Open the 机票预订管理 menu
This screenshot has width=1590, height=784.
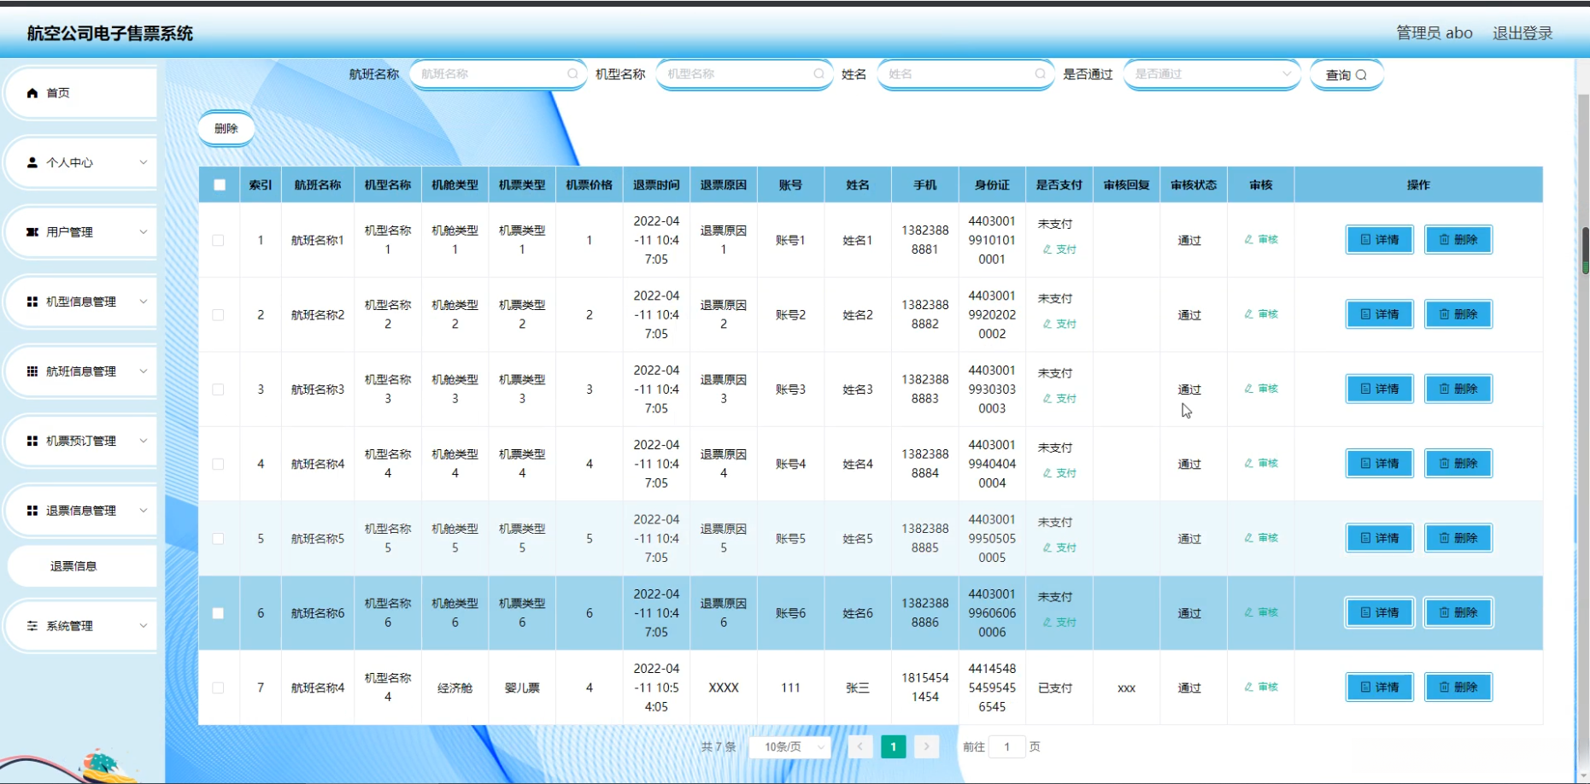81,441
